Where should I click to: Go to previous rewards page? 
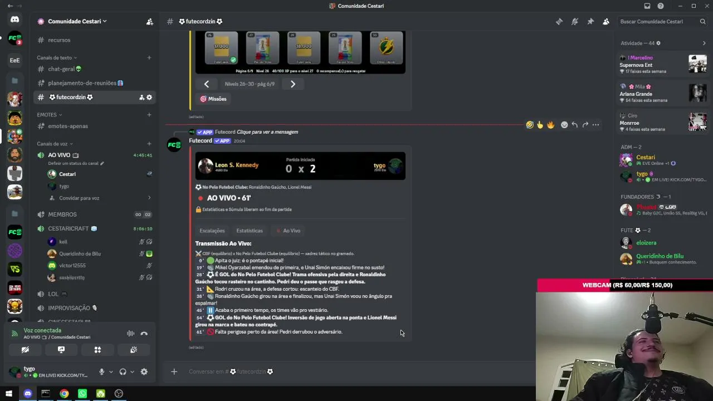coord(207,84)
